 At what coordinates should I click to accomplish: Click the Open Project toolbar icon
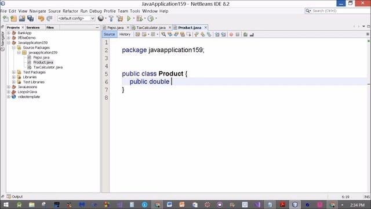click(x=22, y=19)
